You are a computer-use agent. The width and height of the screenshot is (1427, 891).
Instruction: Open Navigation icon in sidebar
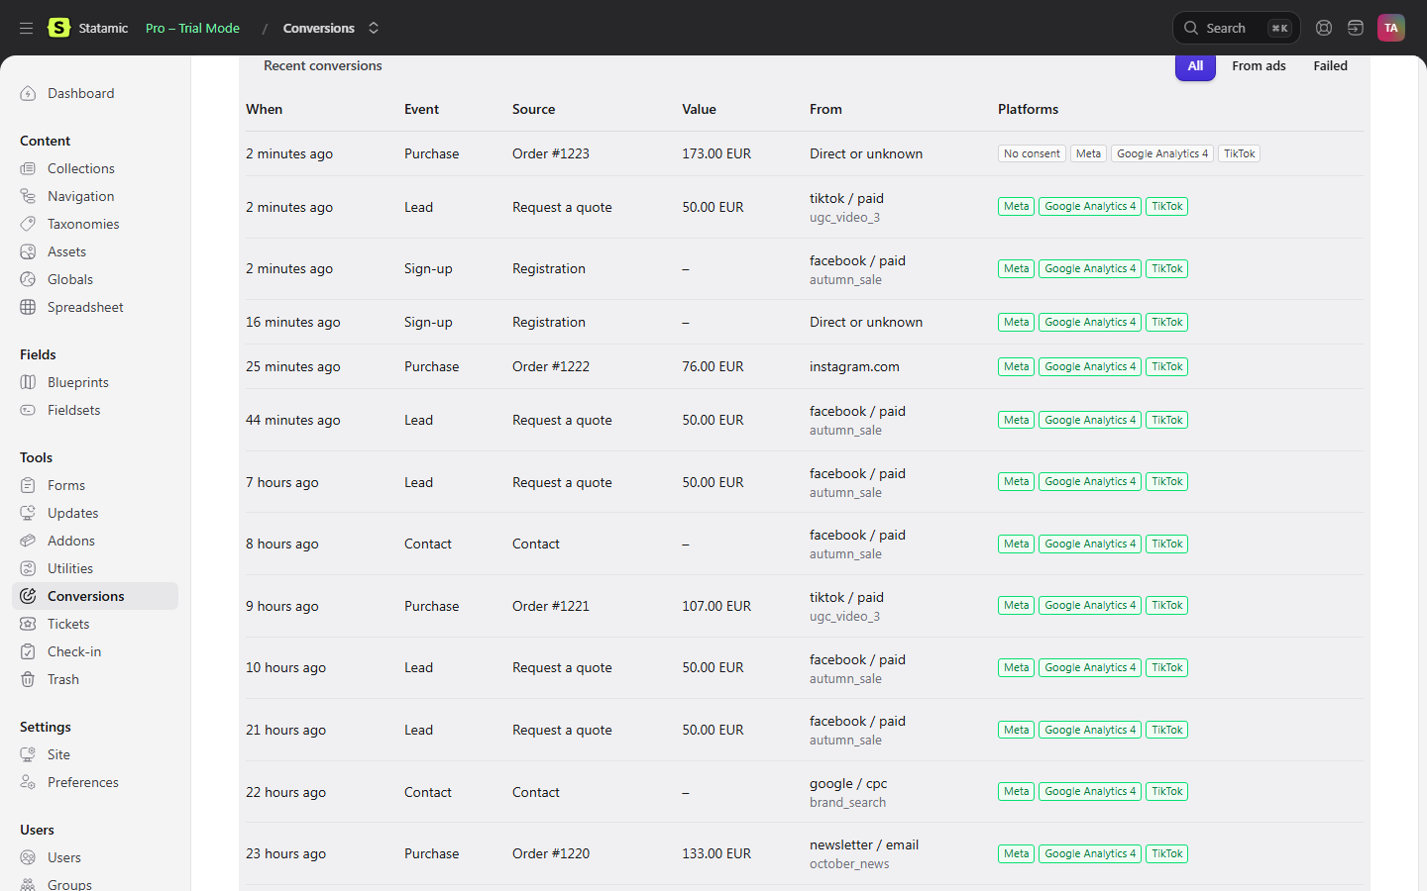[28, 196]
